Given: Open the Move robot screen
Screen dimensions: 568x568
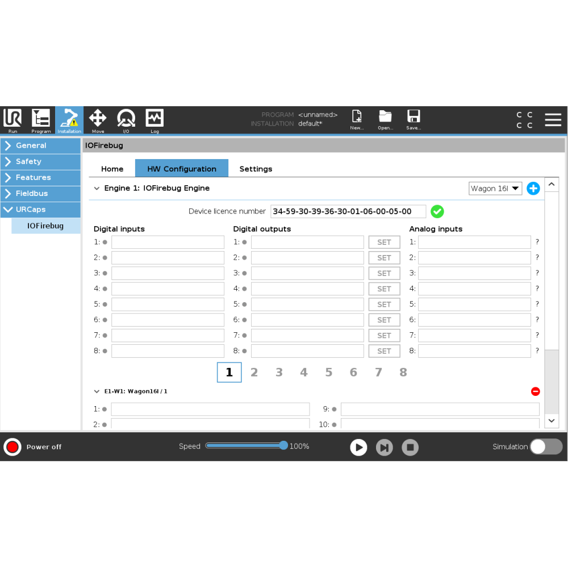Looking at the screenshot, I should (98, 120).
